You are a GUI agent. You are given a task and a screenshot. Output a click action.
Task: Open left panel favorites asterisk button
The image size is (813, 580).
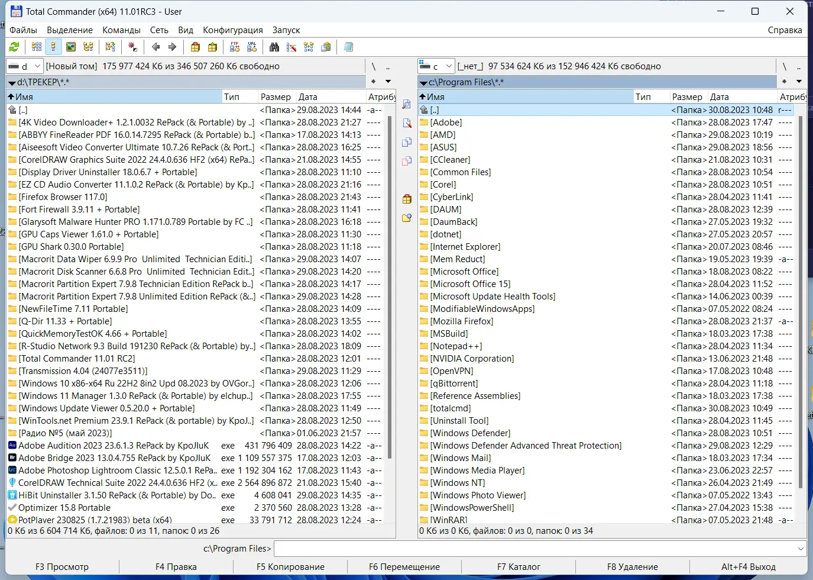tap(373, 82)
